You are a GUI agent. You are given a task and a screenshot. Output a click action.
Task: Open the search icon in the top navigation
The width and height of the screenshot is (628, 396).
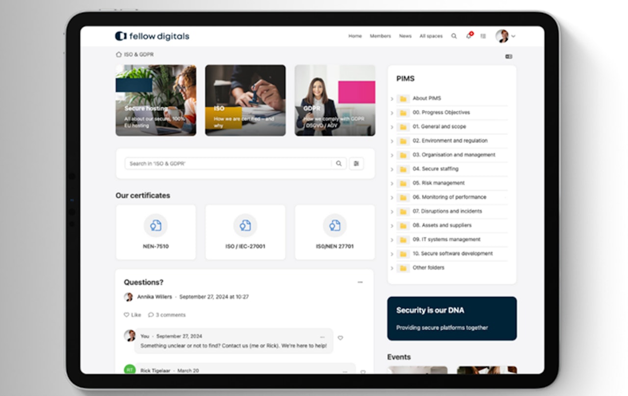454,36
